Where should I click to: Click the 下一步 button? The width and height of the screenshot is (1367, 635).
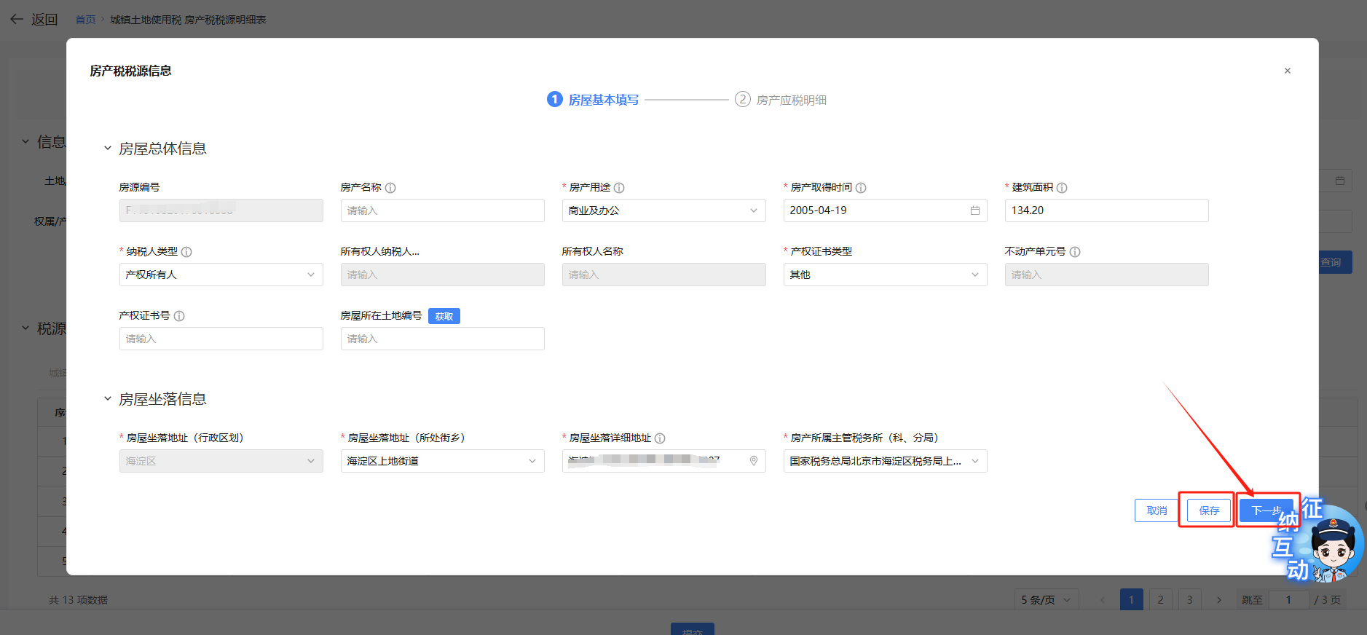tap(1266, 510)
